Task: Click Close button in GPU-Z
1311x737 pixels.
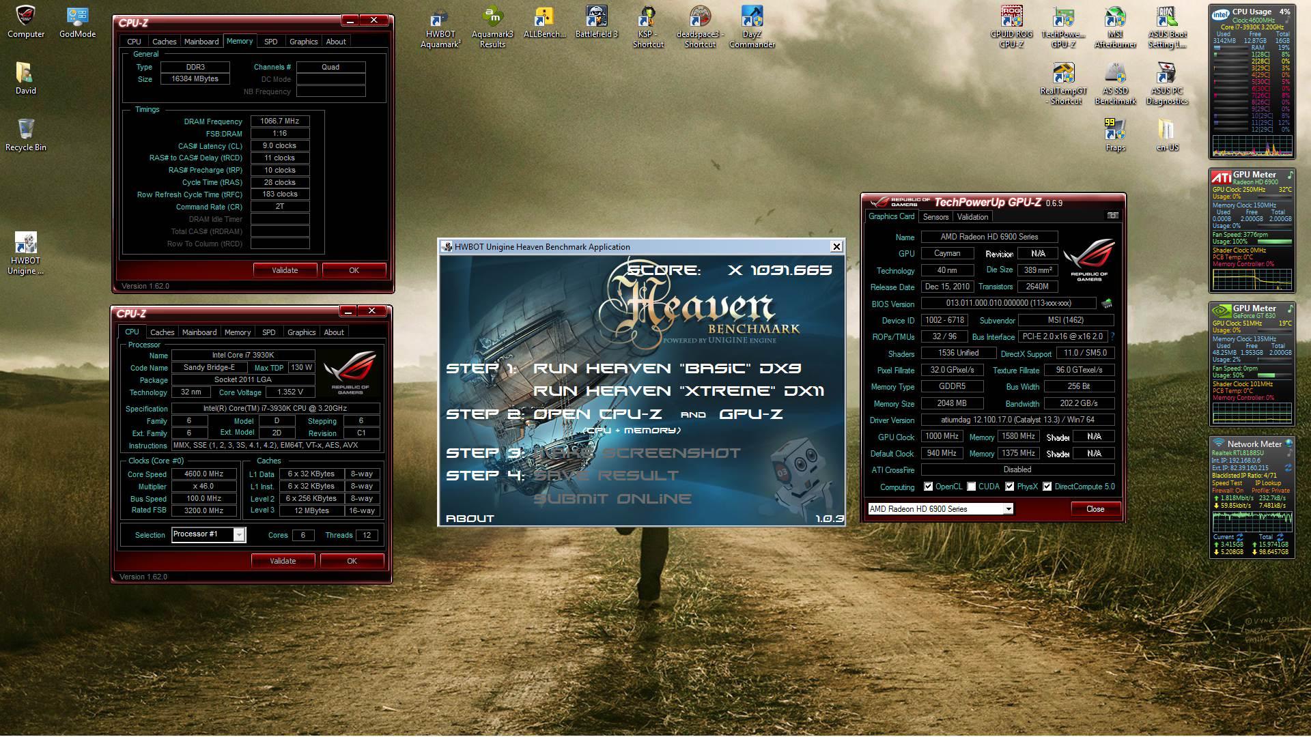Action: click(x=1095, y=509)
